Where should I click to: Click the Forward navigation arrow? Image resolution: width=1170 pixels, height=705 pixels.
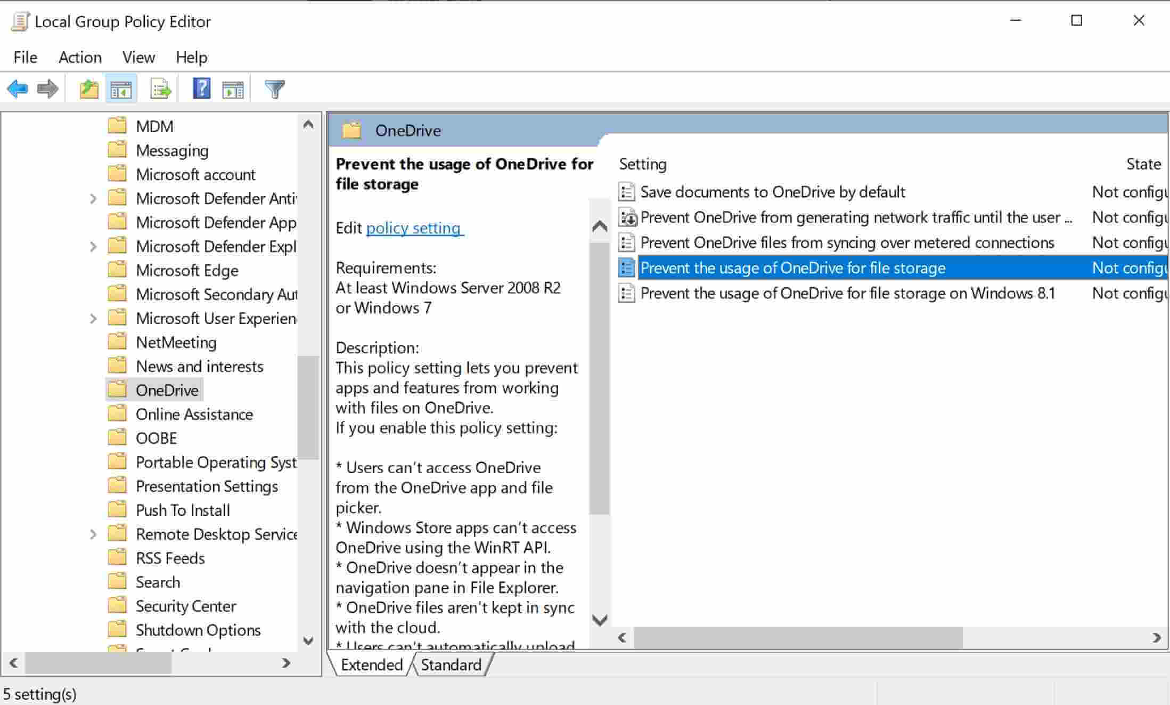tap(48, 88)
